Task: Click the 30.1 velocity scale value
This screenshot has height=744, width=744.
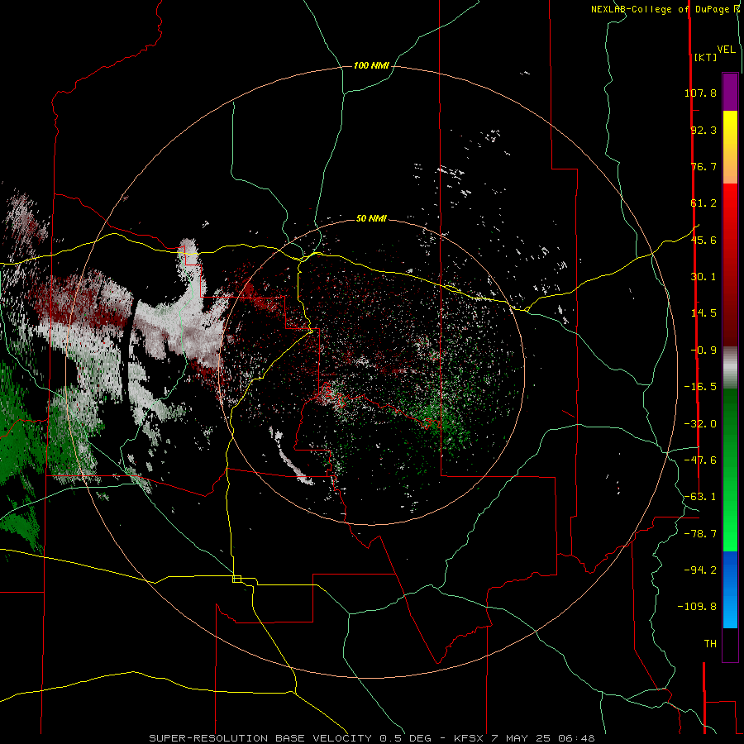Action: [x=703, y=277]
